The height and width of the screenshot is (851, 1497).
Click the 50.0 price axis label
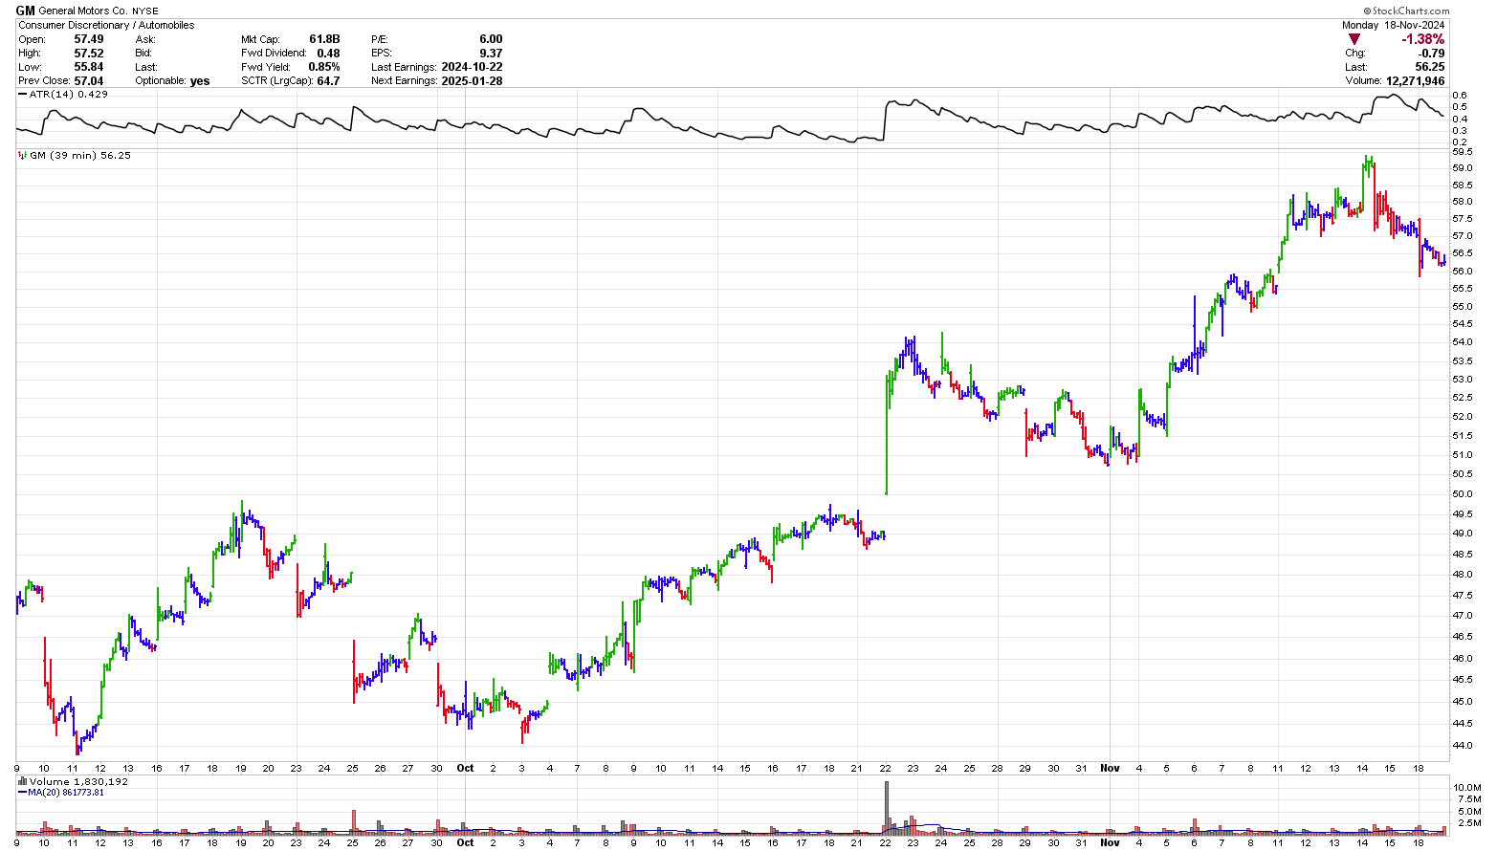pyautogui.click(x=1463, y=494)
